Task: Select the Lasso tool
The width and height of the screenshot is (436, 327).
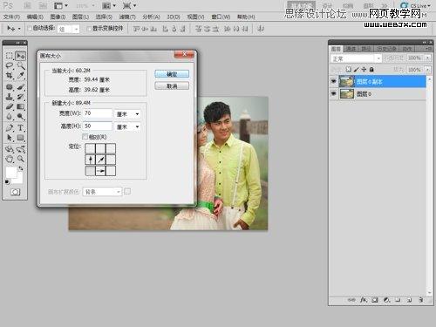Action: coord(10,65)
